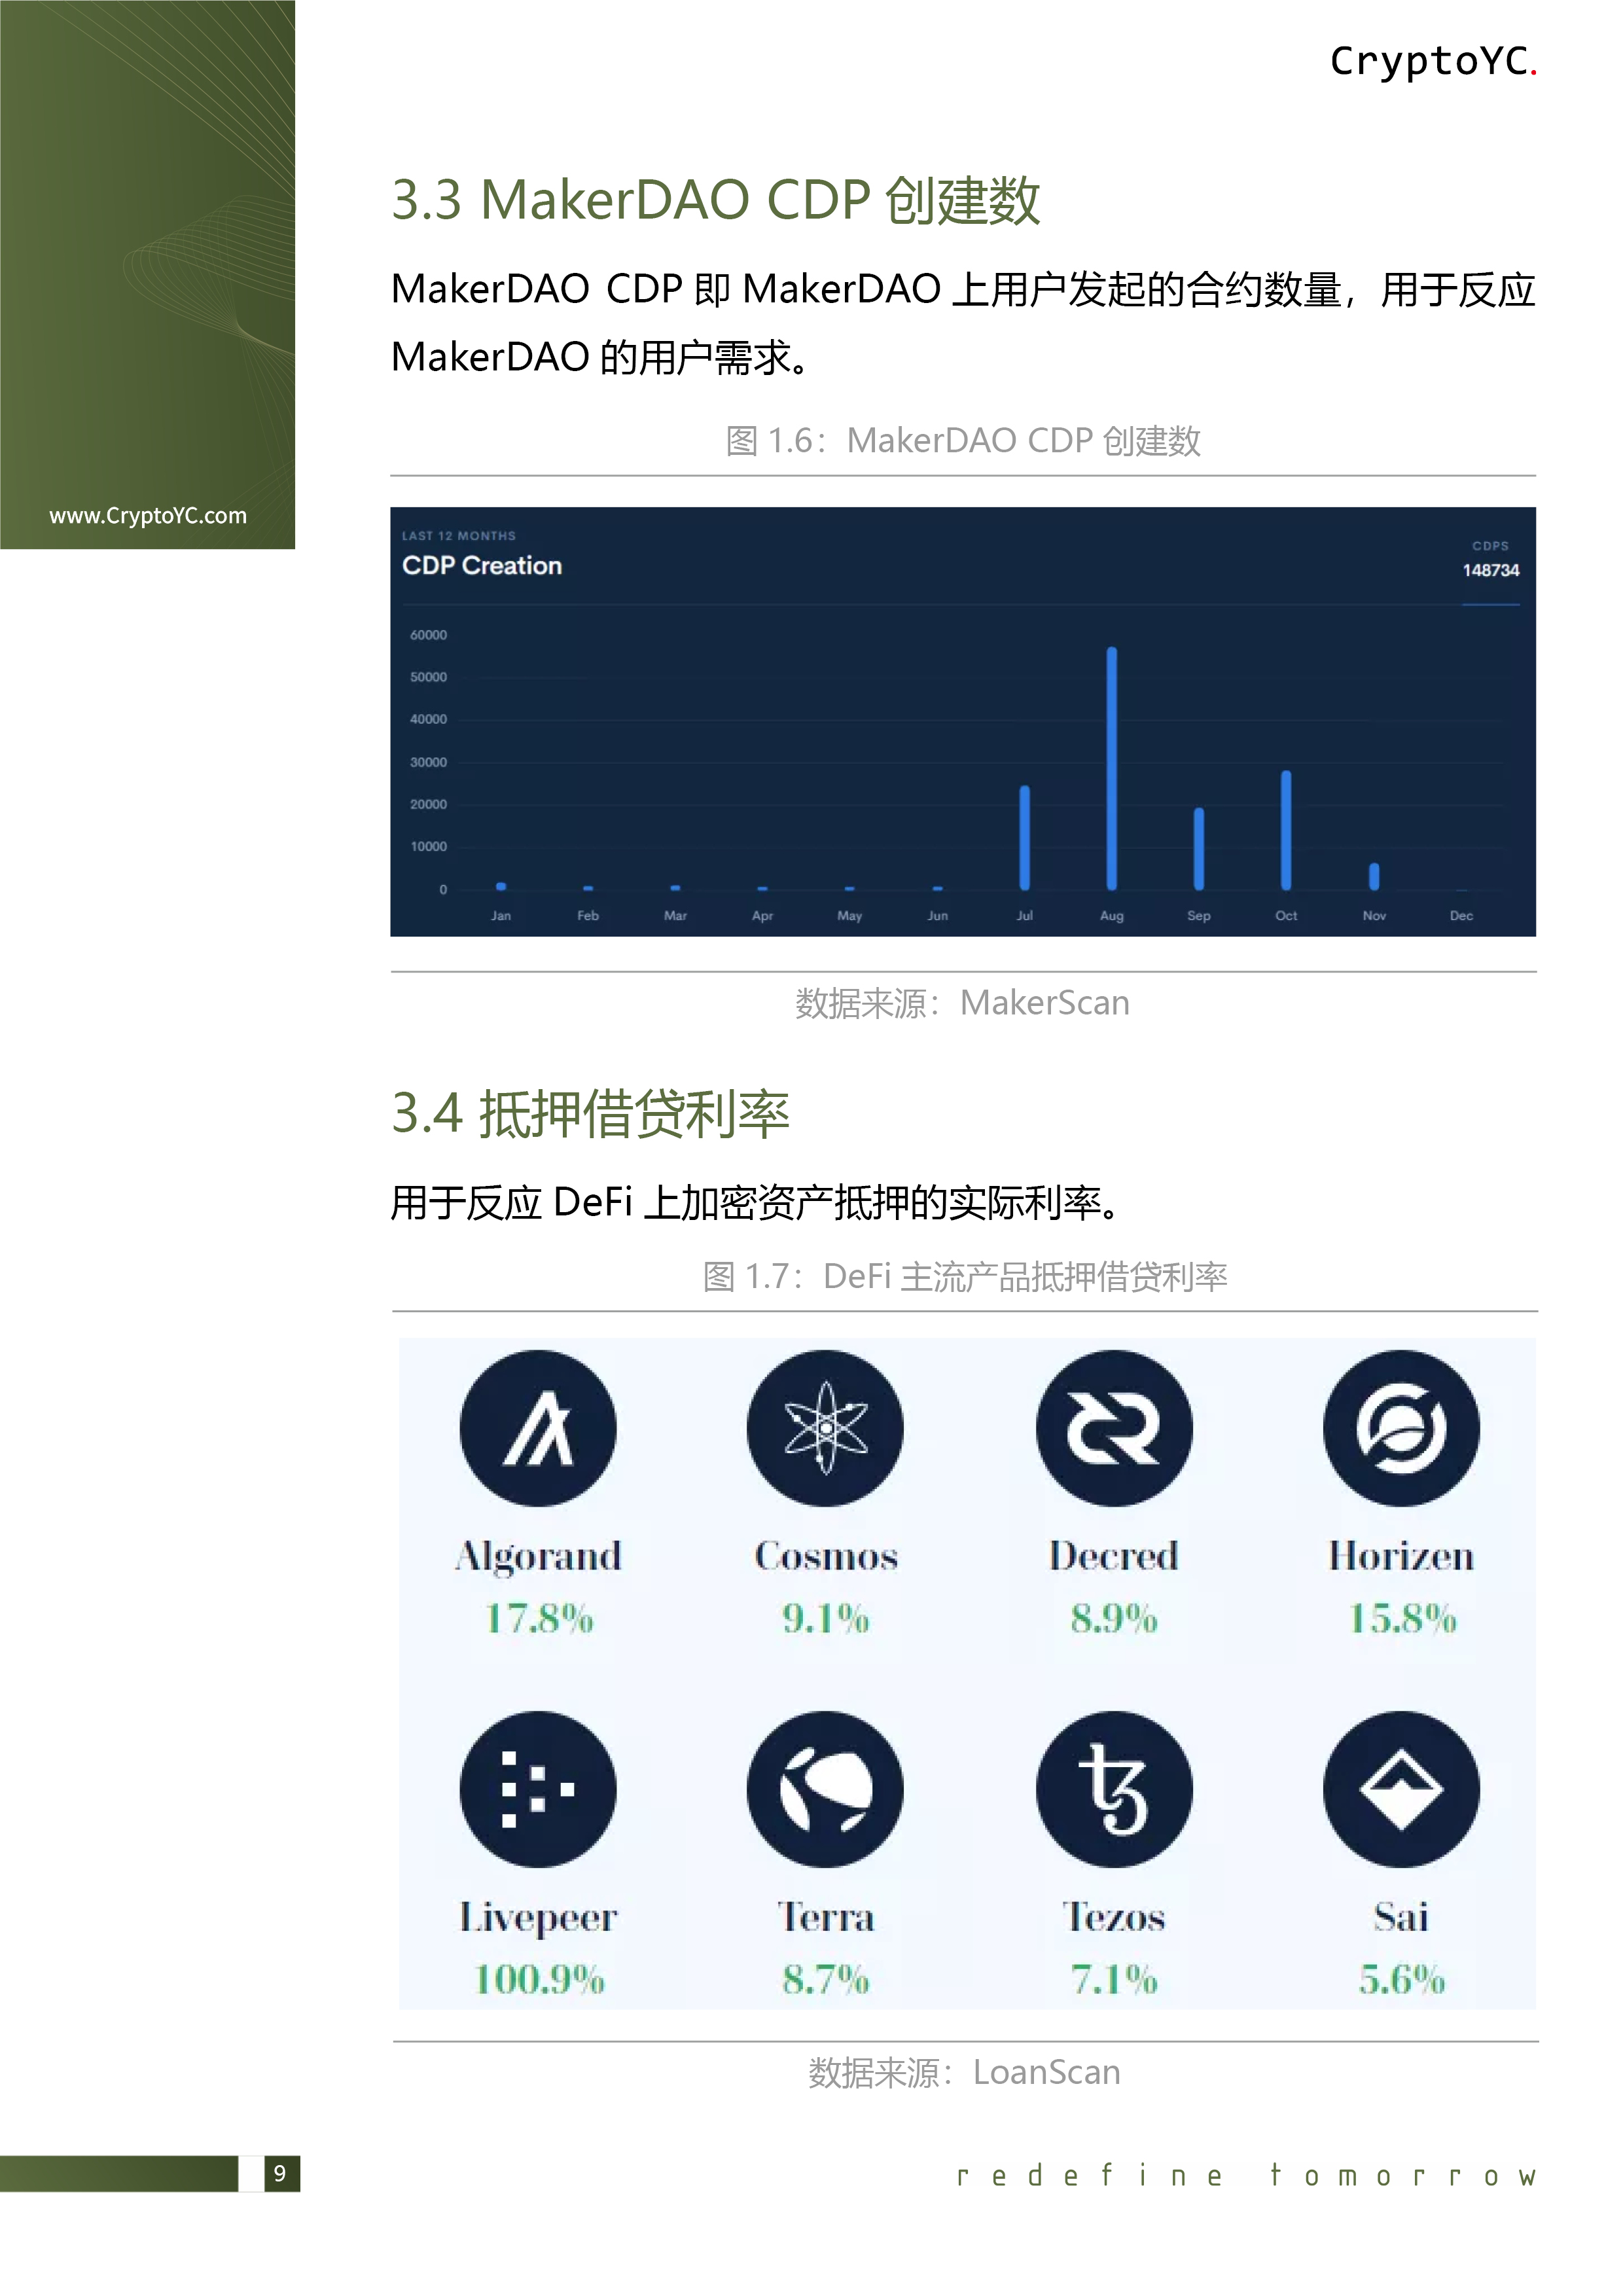
Task: Click the www.CryptoYC.com website link
Action: [148, 516]
